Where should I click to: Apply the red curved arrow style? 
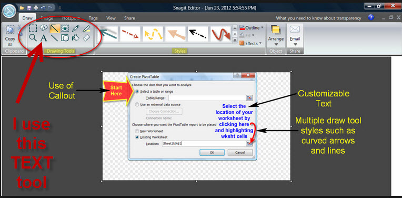click(220, 34)
